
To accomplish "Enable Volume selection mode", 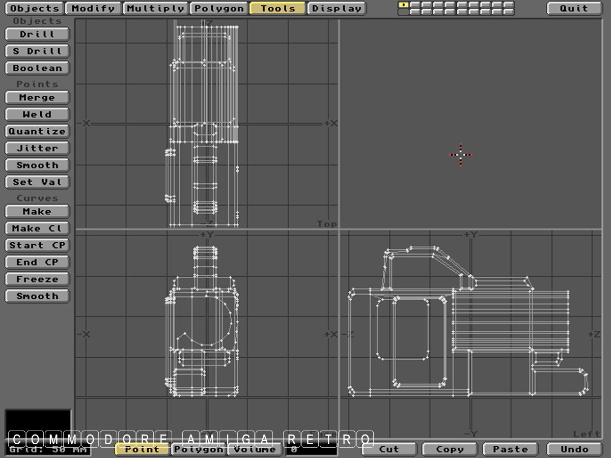I will (255, 449).
